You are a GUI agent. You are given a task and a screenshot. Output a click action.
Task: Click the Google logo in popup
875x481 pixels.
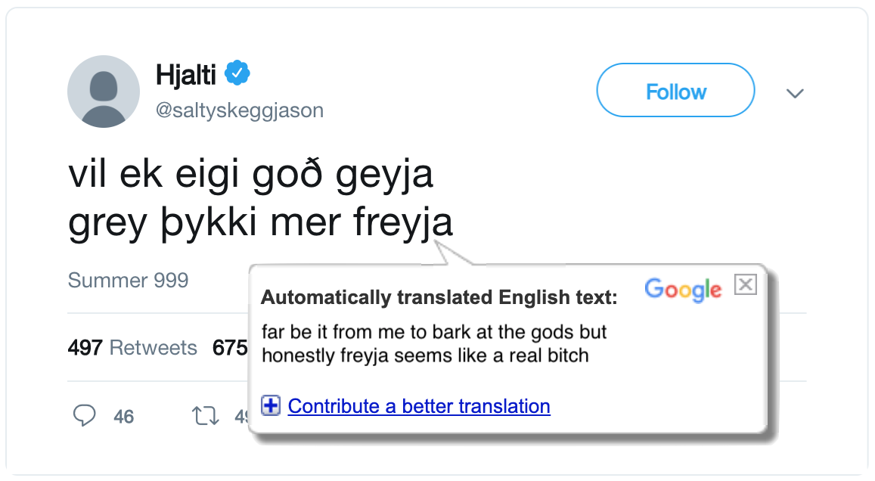(x=683, y=290)
